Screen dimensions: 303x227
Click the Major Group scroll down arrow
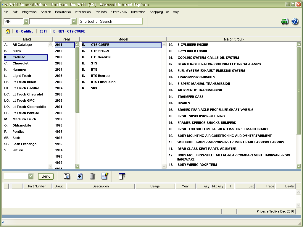(x=299, y=166)
